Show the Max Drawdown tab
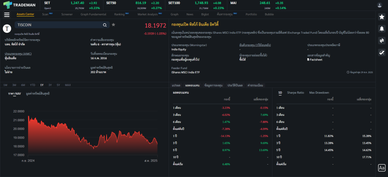Viewport: 388px width, 177px height. pyautogui.click(x=319, y=92)
